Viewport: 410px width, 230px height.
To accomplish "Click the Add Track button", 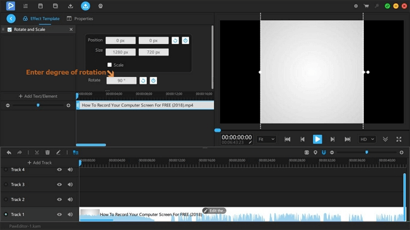I will pyautogui.click(x=40, y=163).
